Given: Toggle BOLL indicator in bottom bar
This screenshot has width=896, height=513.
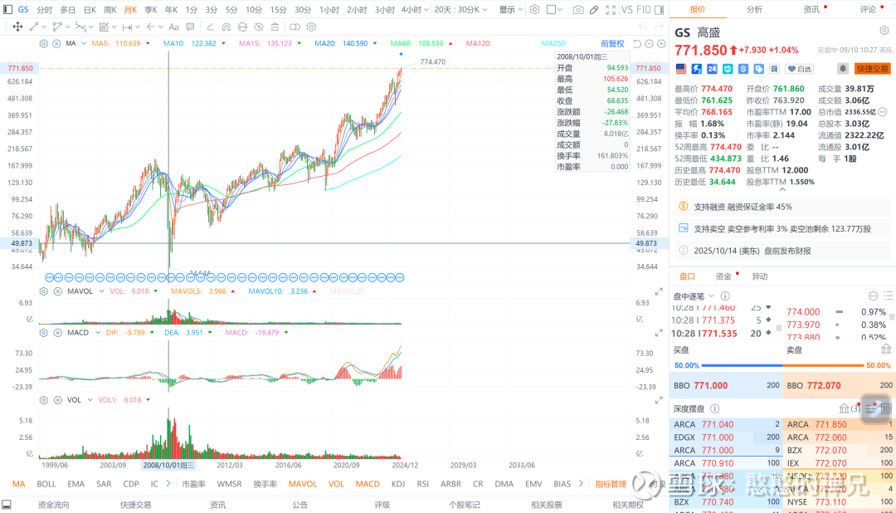Looking at the screenshot, I should [x=46, y=484].
